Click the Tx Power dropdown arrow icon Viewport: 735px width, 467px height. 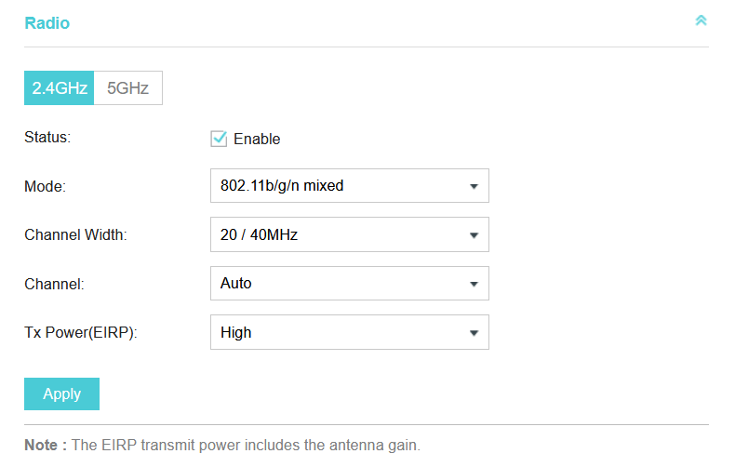(474, 332)
